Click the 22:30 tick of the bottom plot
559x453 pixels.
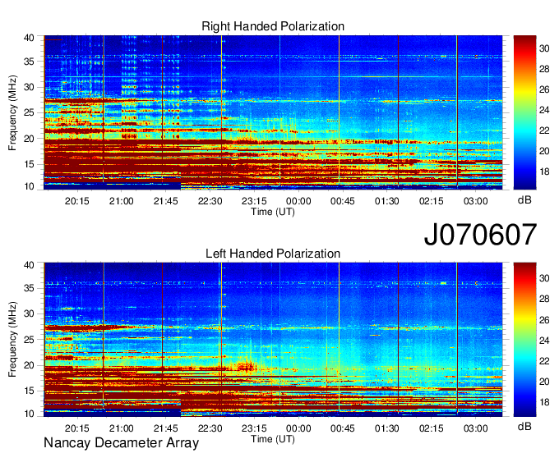[x=210, y=428]
